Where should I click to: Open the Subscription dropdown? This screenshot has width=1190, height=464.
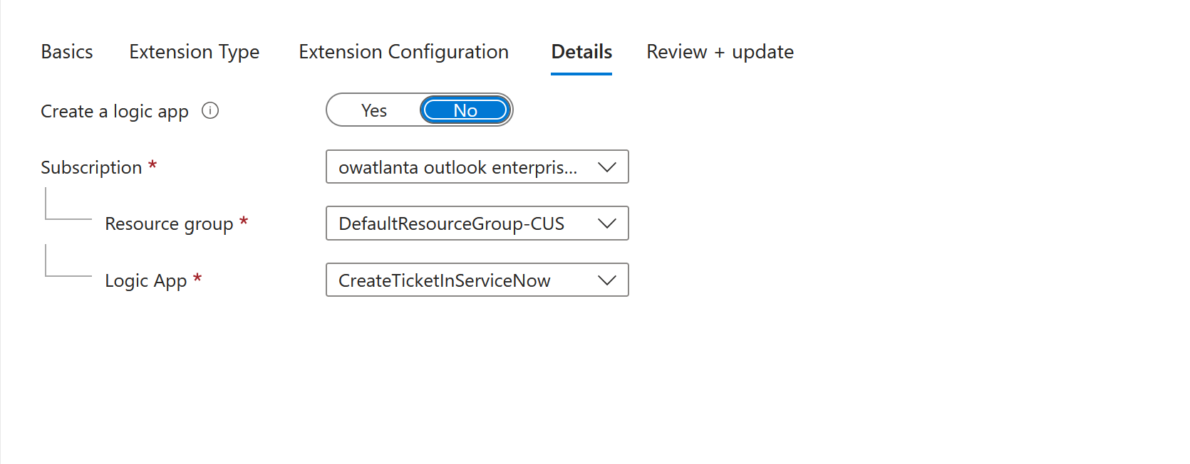click(477, 167)
